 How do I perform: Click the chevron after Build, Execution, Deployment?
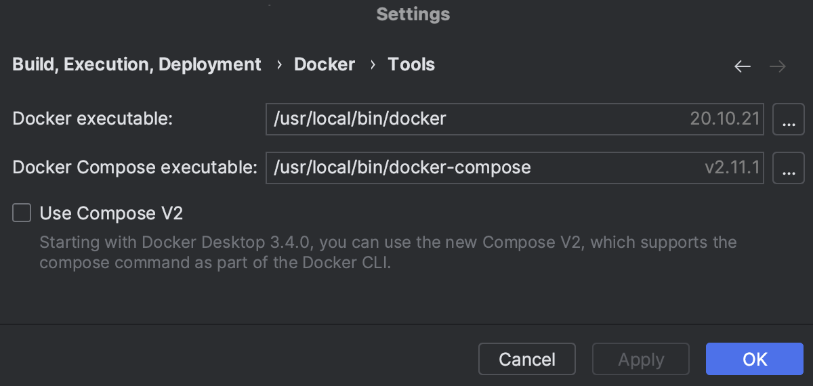278,65
